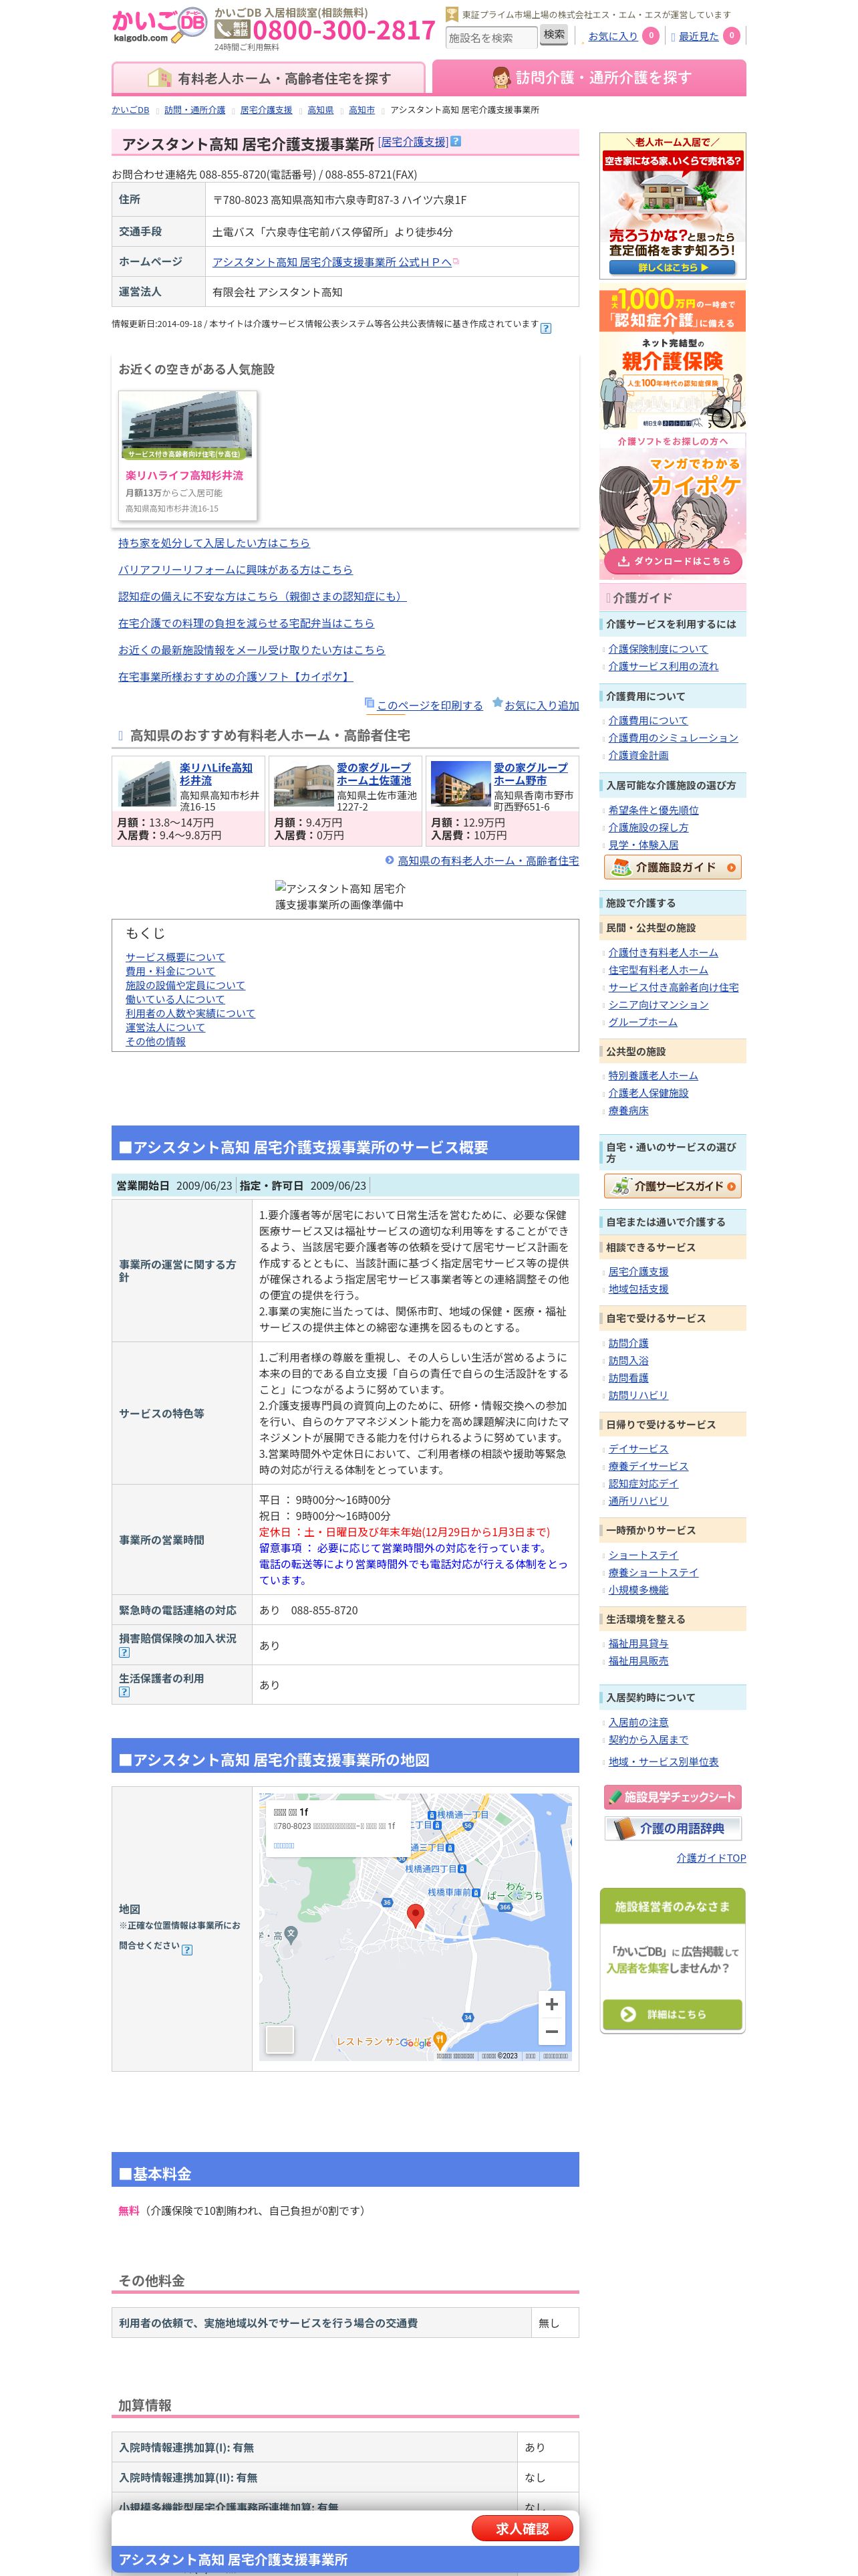Image resolution: width=858 pixels, height=2576 pixels.
Task: Jump to 費用・料金について section
Action: click(x=170, y=971)
